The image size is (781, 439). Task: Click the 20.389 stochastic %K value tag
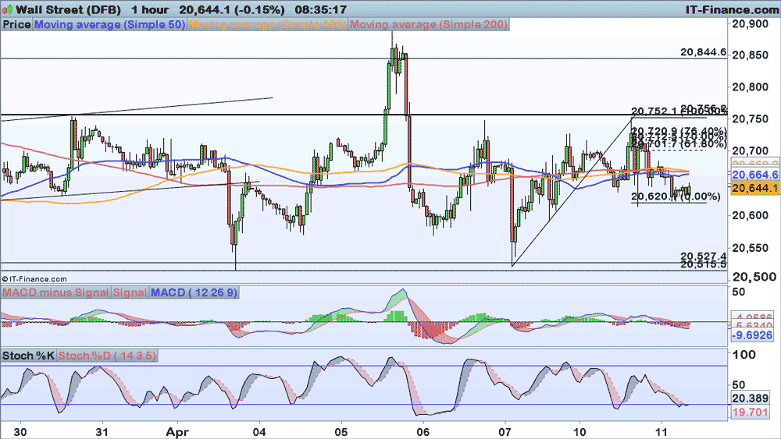tap(750, 398)
